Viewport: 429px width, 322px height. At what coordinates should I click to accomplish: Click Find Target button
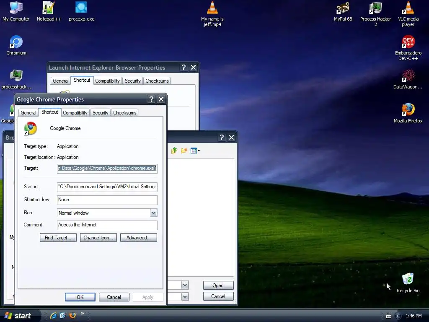tap(58, 238)
